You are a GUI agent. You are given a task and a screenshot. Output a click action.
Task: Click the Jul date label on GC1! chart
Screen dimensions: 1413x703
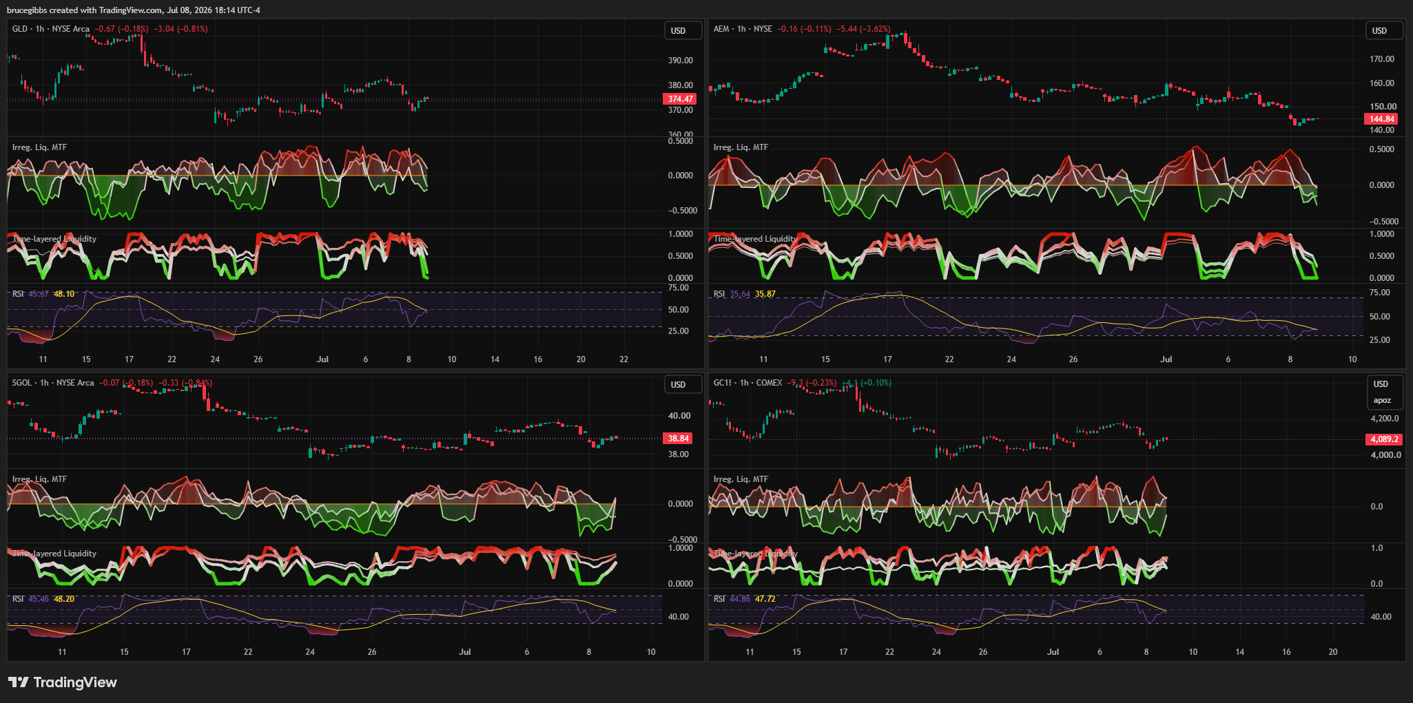pos(1053,652)
